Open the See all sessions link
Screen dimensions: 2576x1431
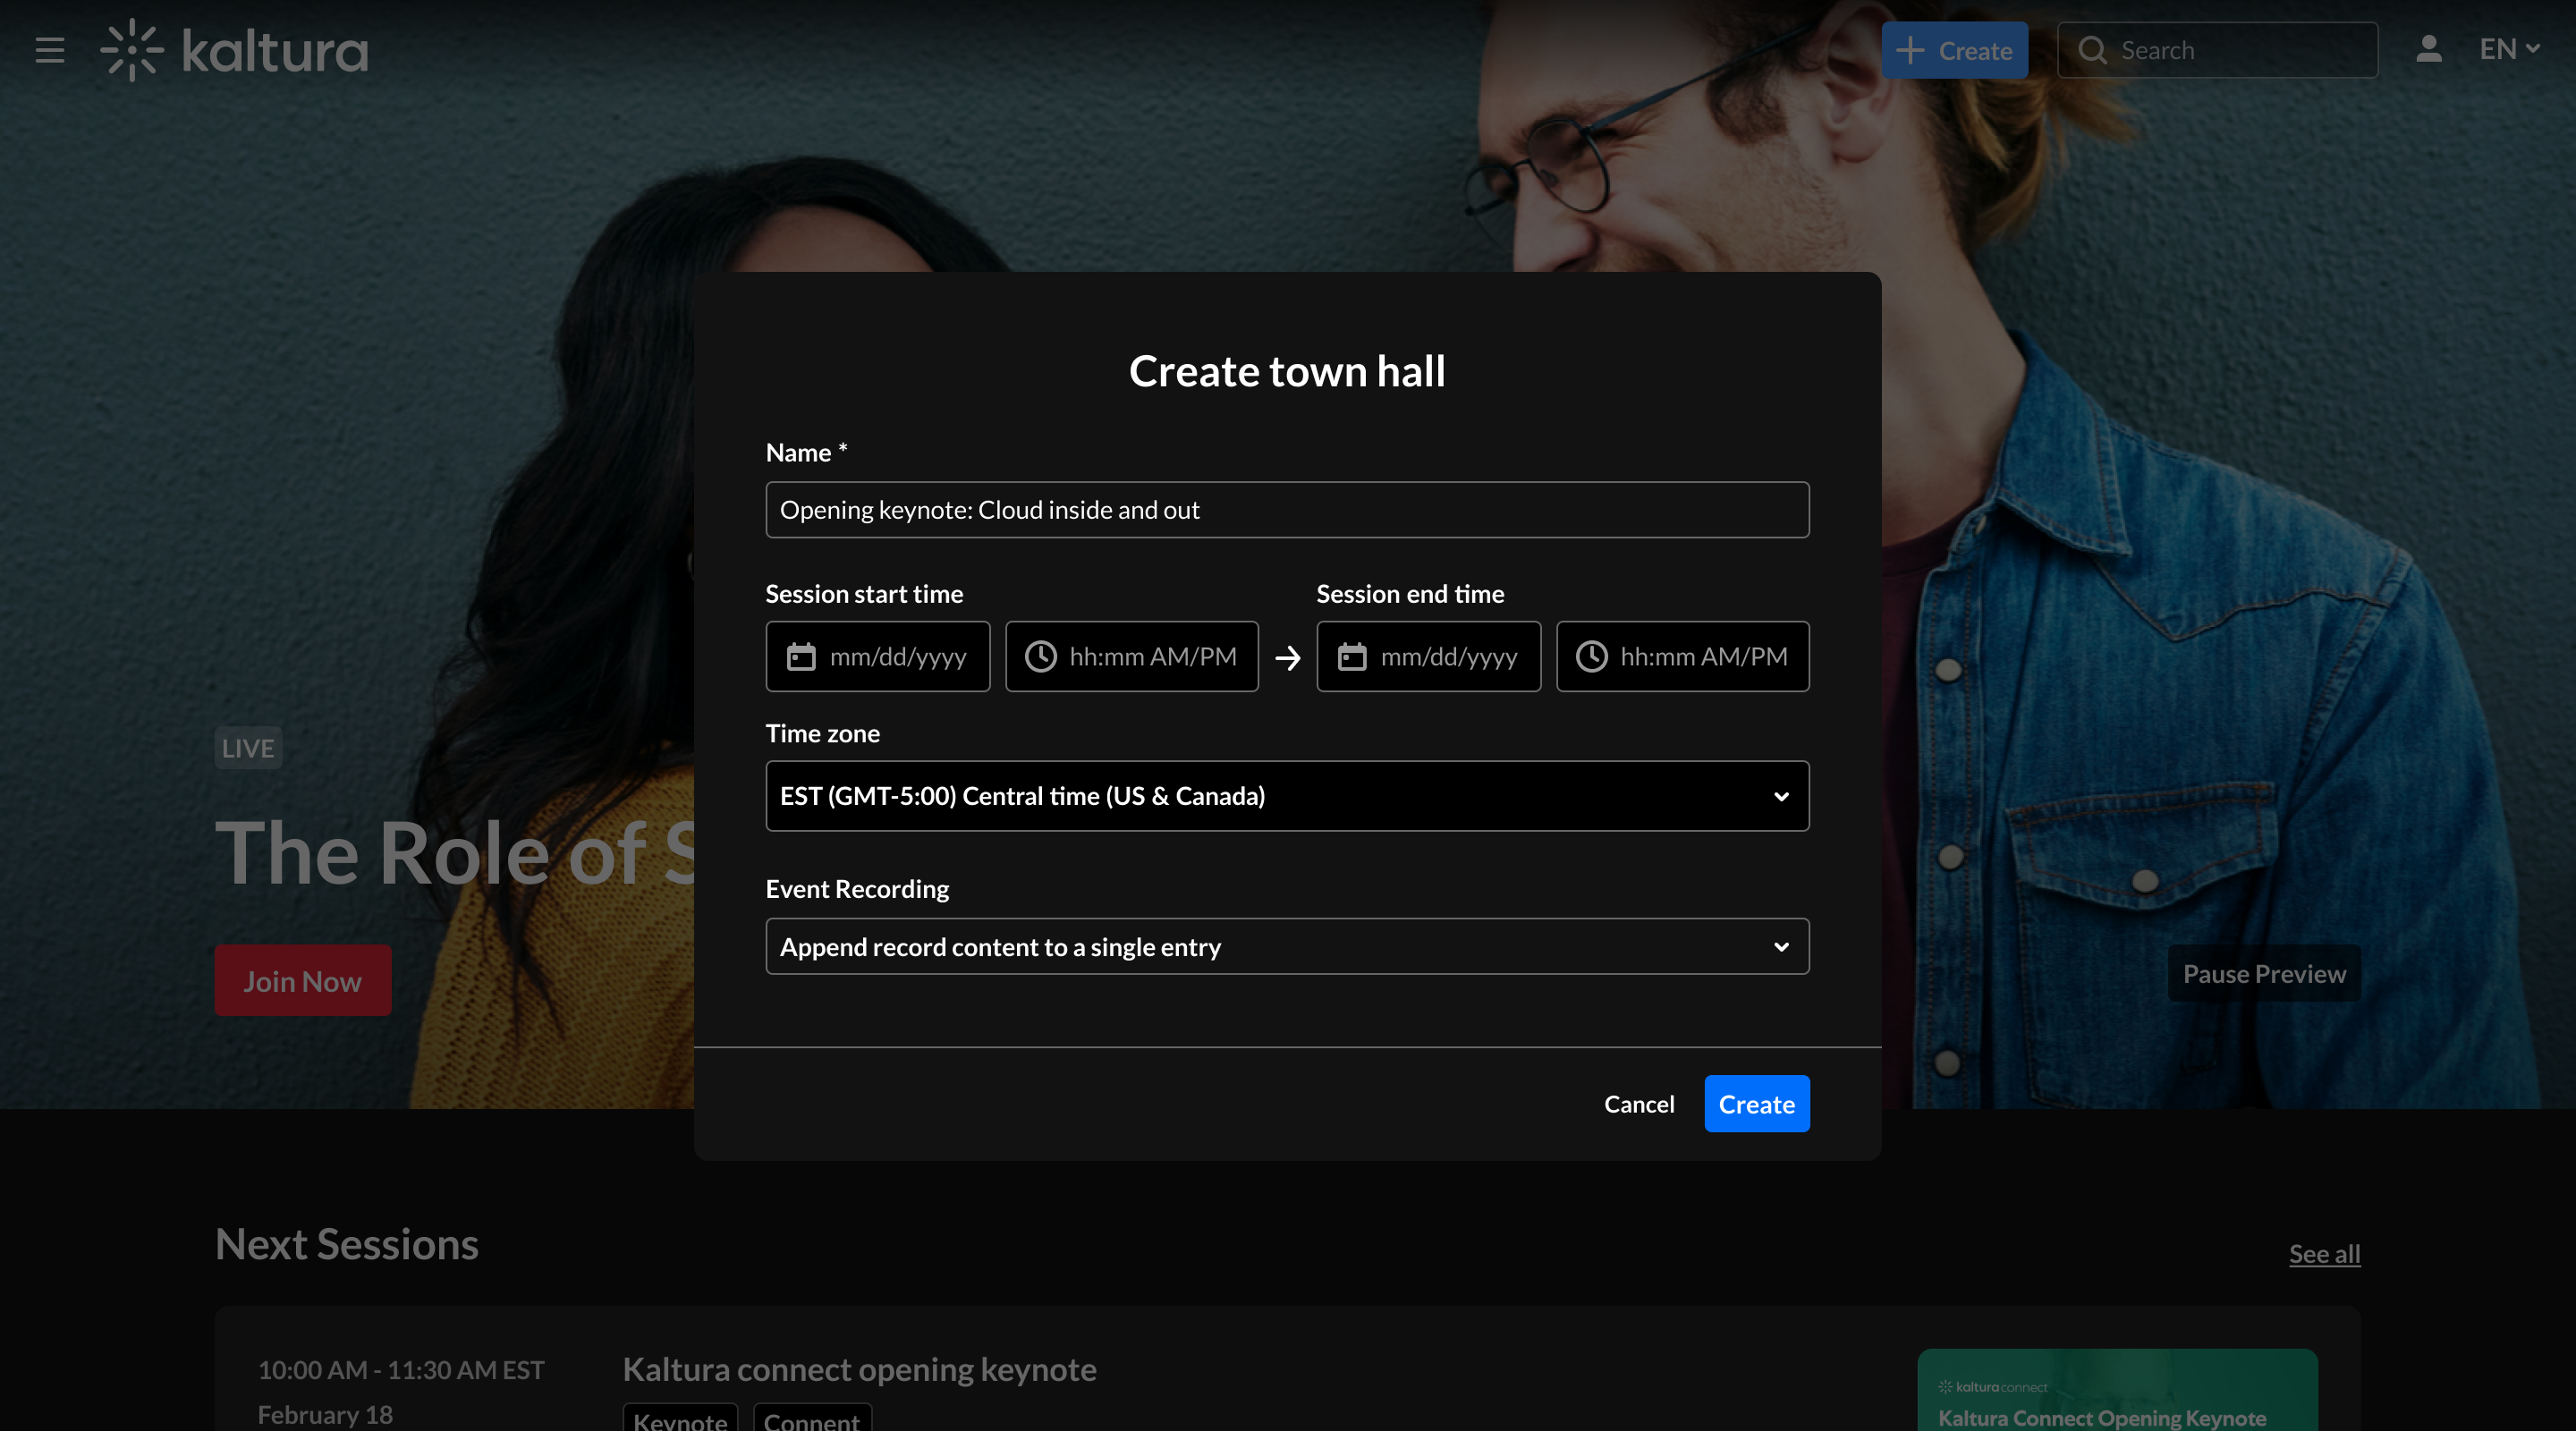(x=2324, y=1254)
